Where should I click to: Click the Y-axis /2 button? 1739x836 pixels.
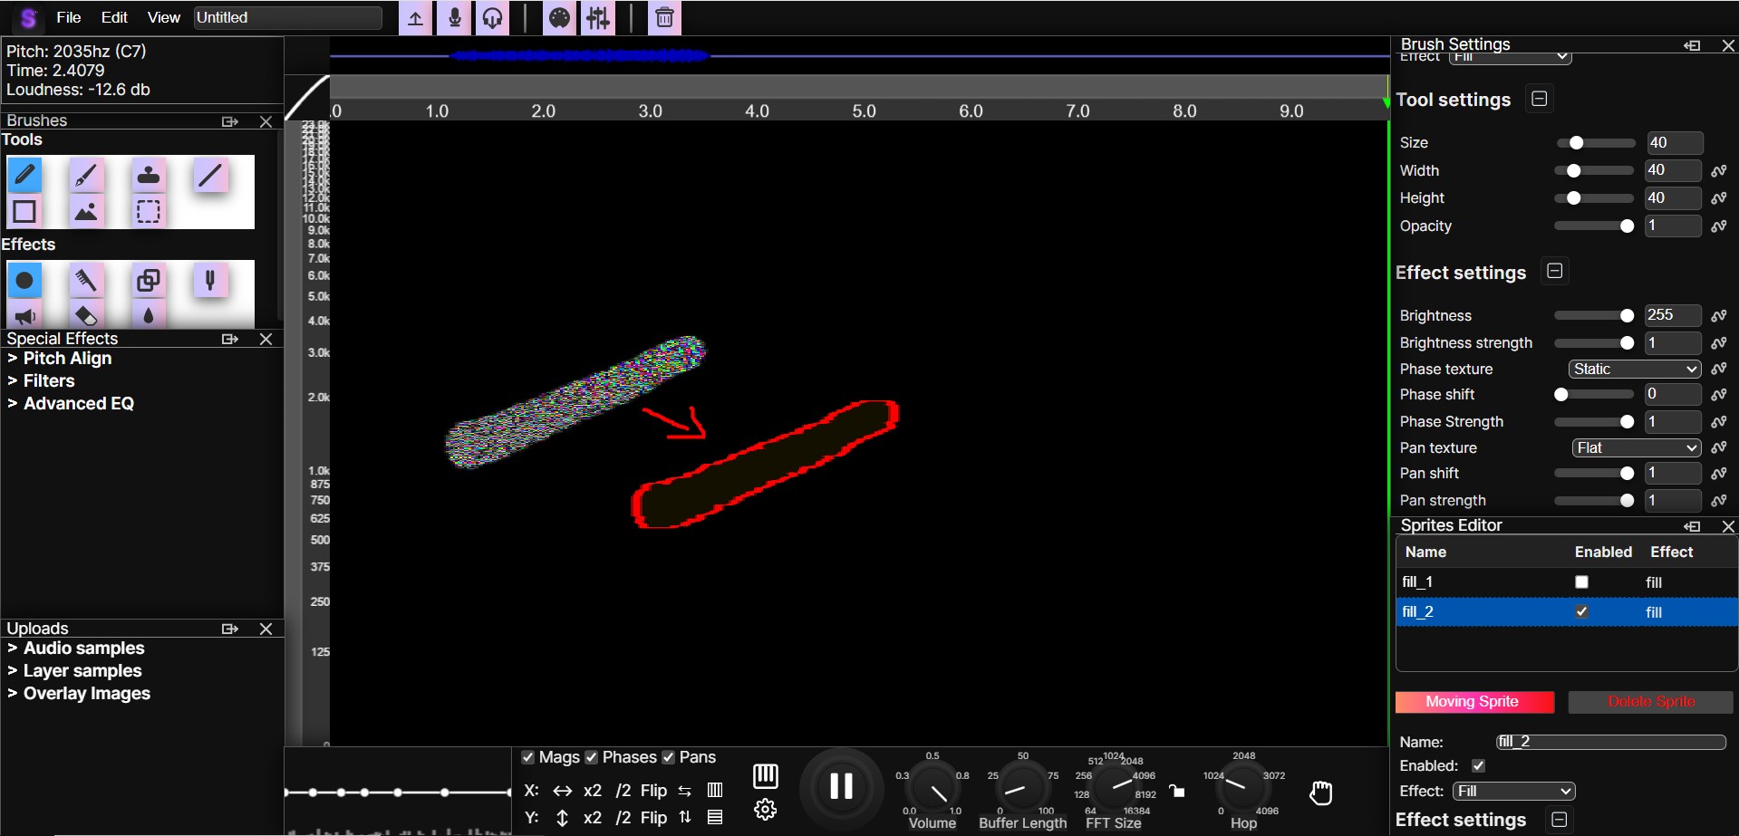click(623, 818)
